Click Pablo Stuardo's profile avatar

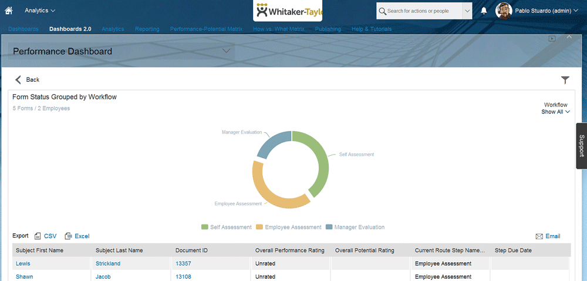point(504,11)
